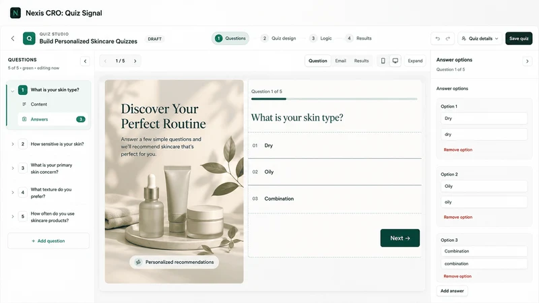Select the Oily answer in preview

coord(334,172)
